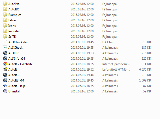This screenshot has height=119, width=160.
Task: Click the SciTE folder icon
Action: (5, 37)
